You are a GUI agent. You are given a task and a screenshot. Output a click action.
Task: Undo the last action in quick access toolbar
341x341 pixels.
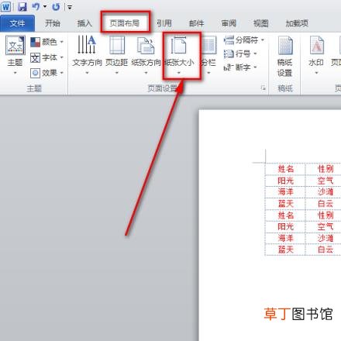tap(36, 7)
